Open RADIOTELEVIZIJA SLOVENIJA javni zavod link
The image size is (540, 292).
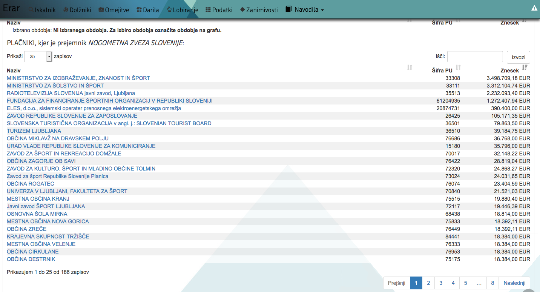71,93
